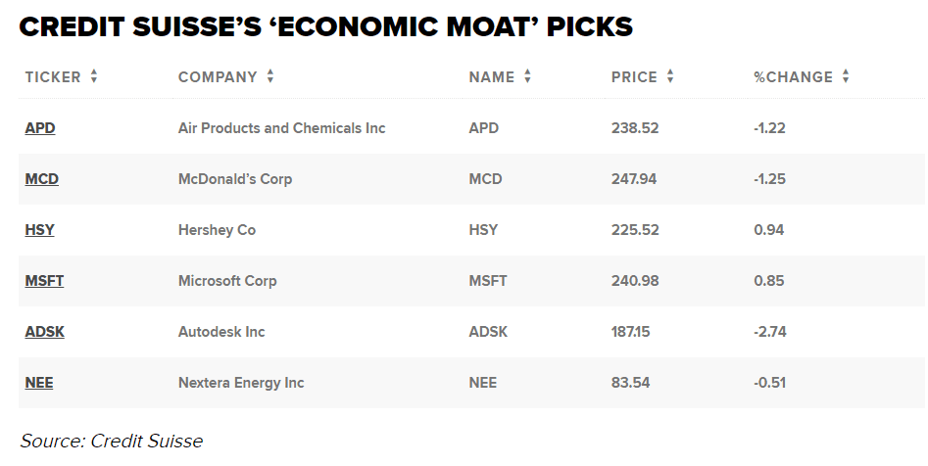The width and height of the screenshot is (928, 466).
Task: Click the TICKER column header
Action: click(53, 77)
